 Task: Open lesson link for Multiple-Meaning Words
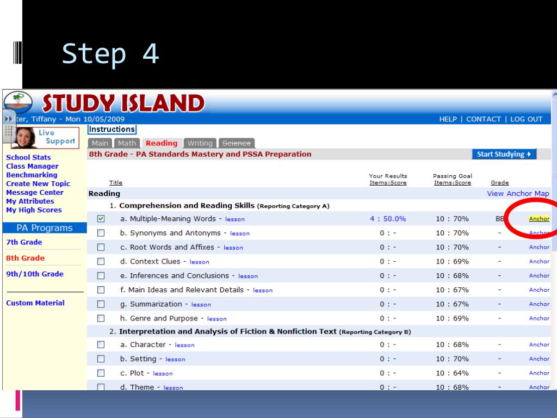tap(235, 219)
